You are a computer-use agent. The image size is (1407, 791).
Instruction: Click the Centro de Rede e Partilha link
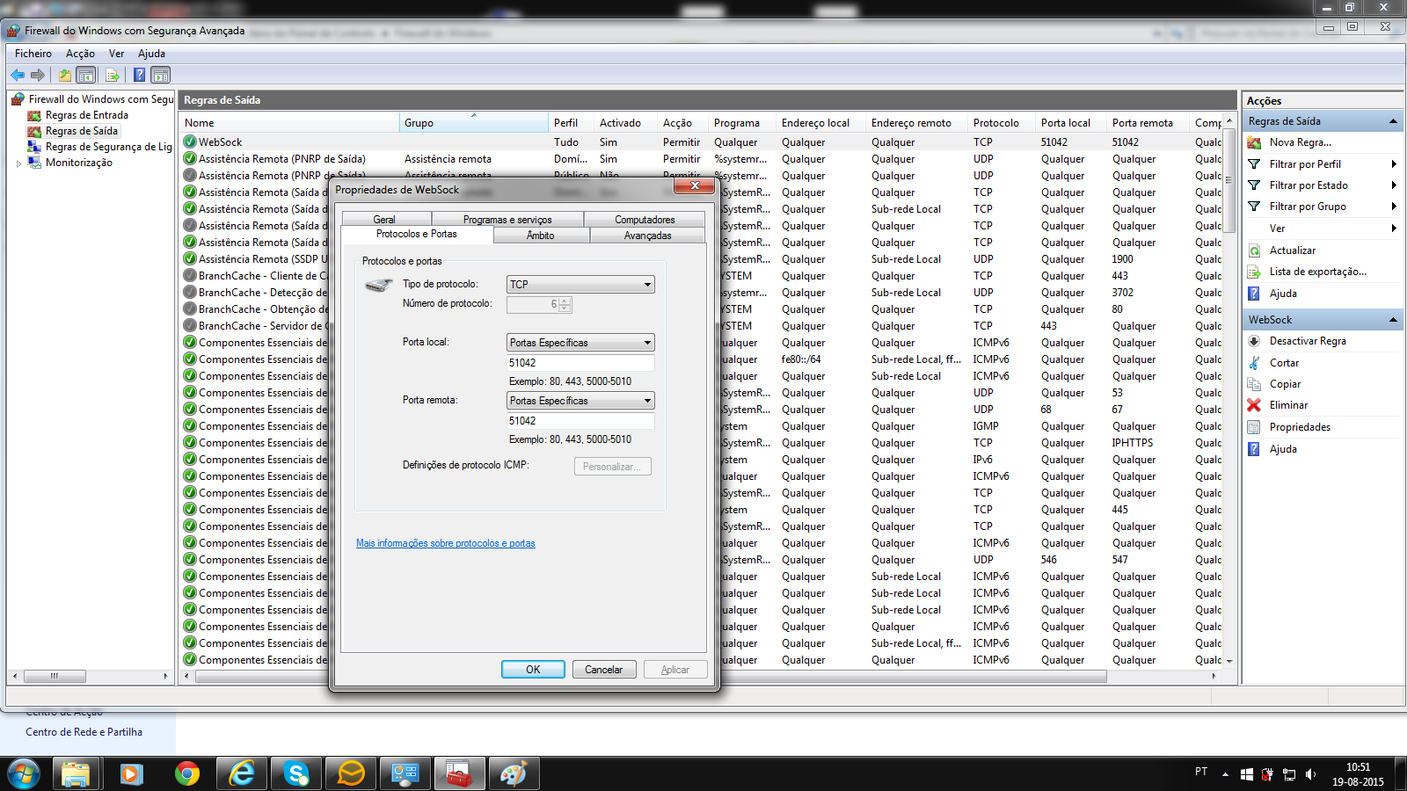click(x=84, y=732)
